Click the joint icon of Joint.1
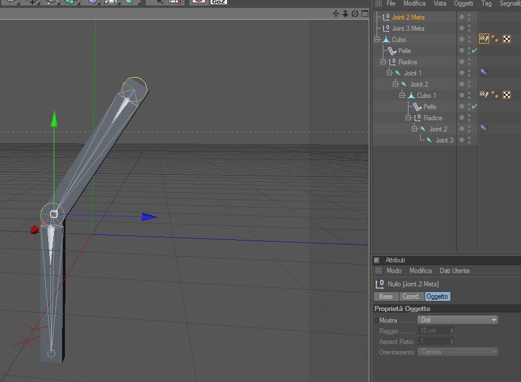 pos(398,73)
